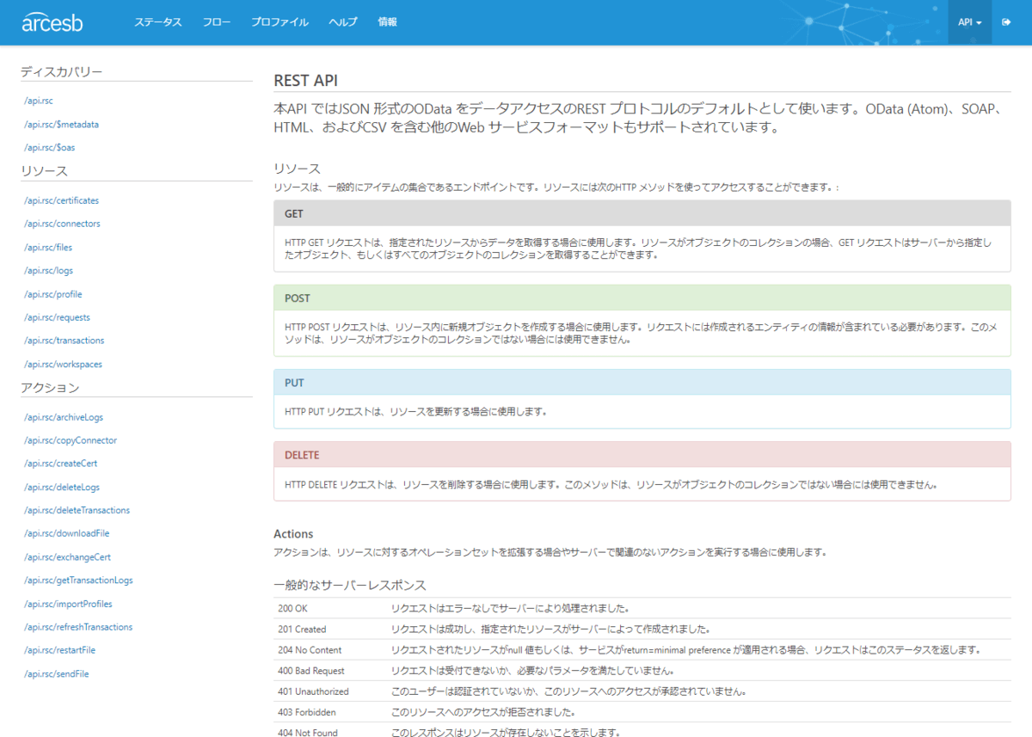Screen dimensions: 1032x737
Task: Open the /api.rsc/archiveLogs action
Action: (64, 417)
